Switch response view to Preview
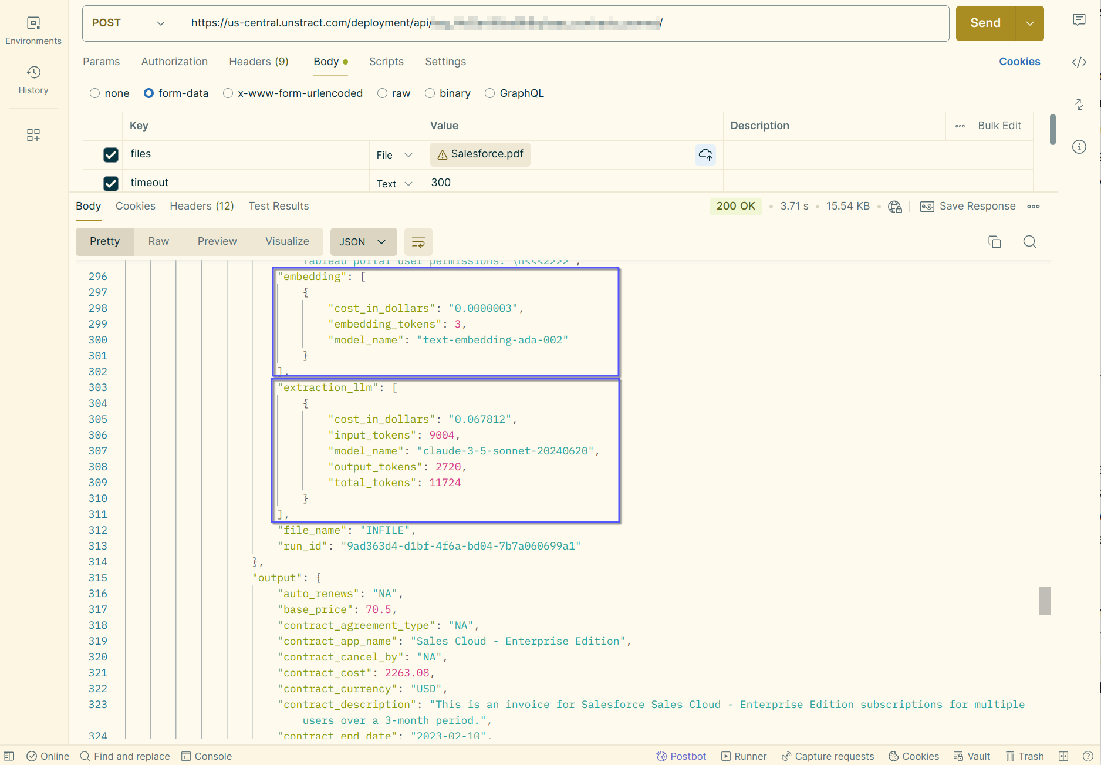Screen dimensions: 1101x765 click(217, 241)
